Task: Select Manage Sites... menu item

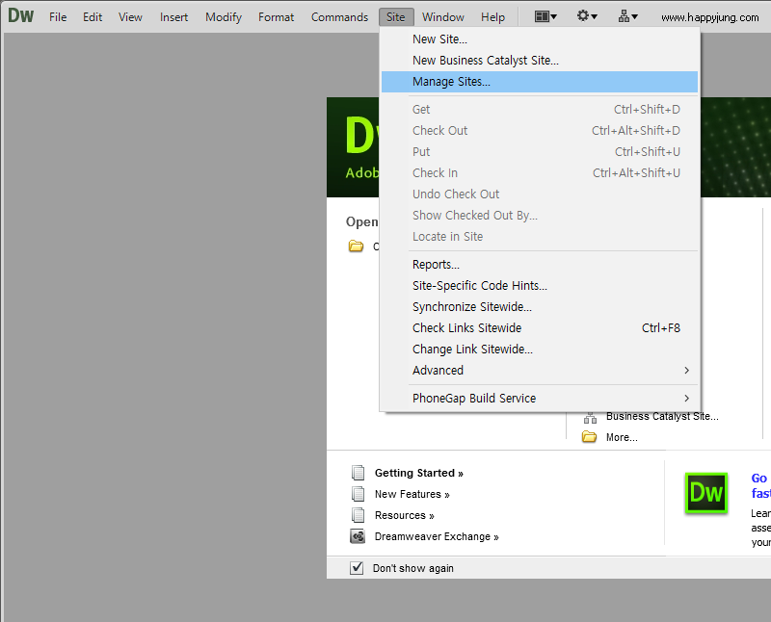Action: [x=540, y=82]
